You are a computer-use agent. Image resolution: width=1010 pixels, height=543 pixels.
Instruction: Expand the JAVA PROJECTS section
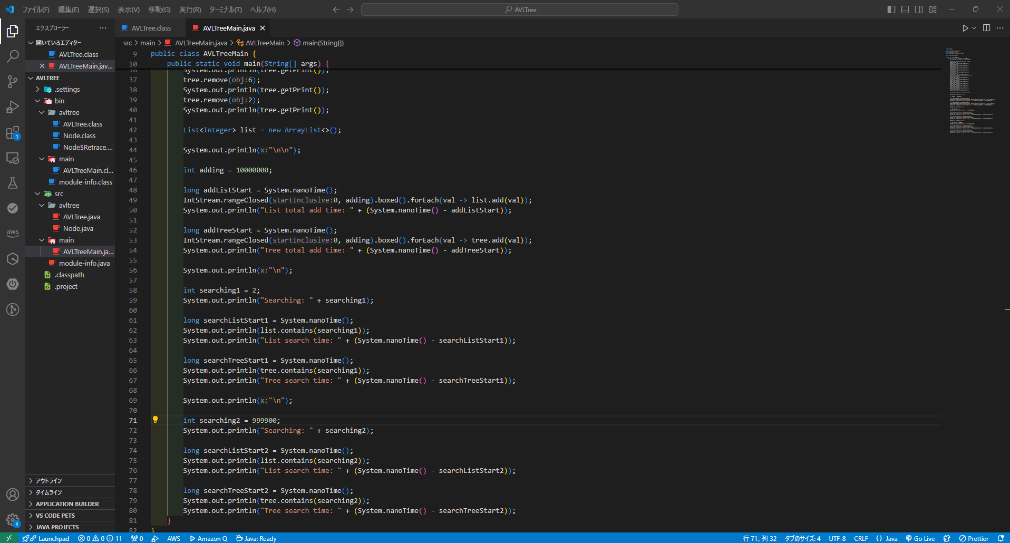click(57, 527)
